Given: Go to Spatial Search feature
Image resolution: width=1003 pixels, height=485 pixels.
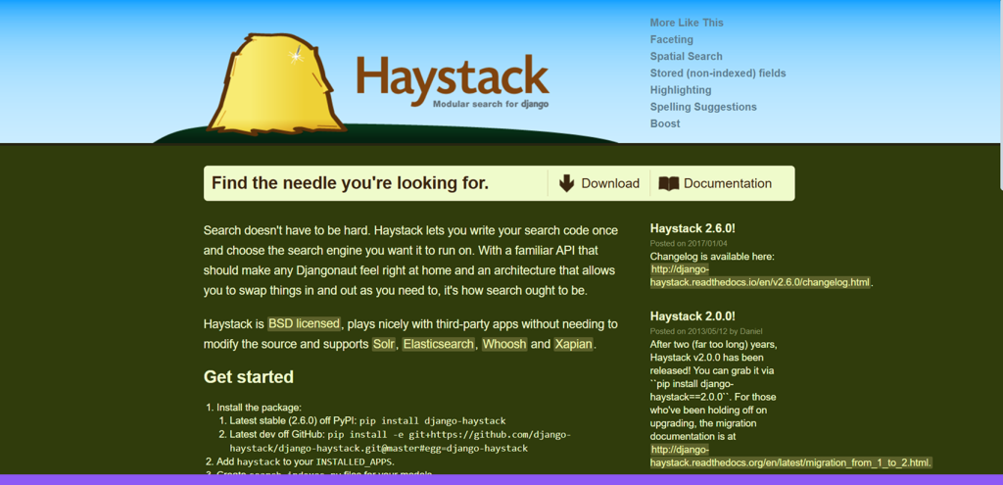Looking at the screenshot, I should pos(686,56).
